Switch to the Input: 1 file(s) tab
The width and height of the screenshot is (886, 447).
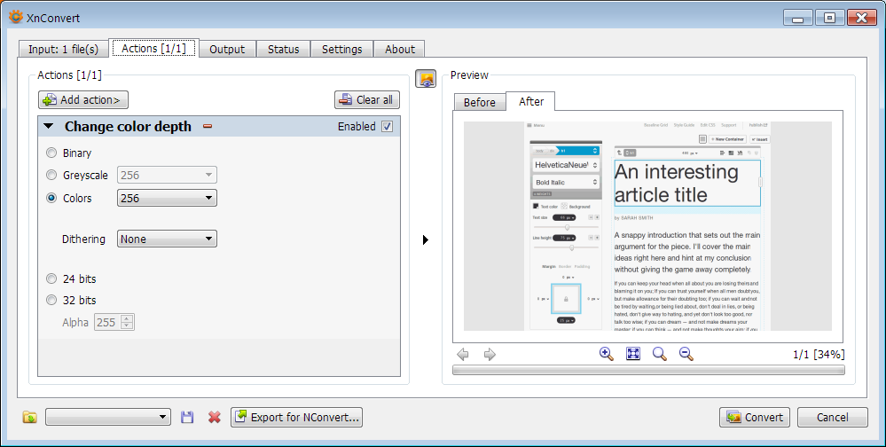point(63,49)
